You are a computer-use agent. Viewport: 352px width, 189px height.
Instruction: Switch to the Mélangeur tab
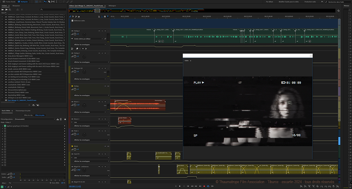[x=112, y=6]
